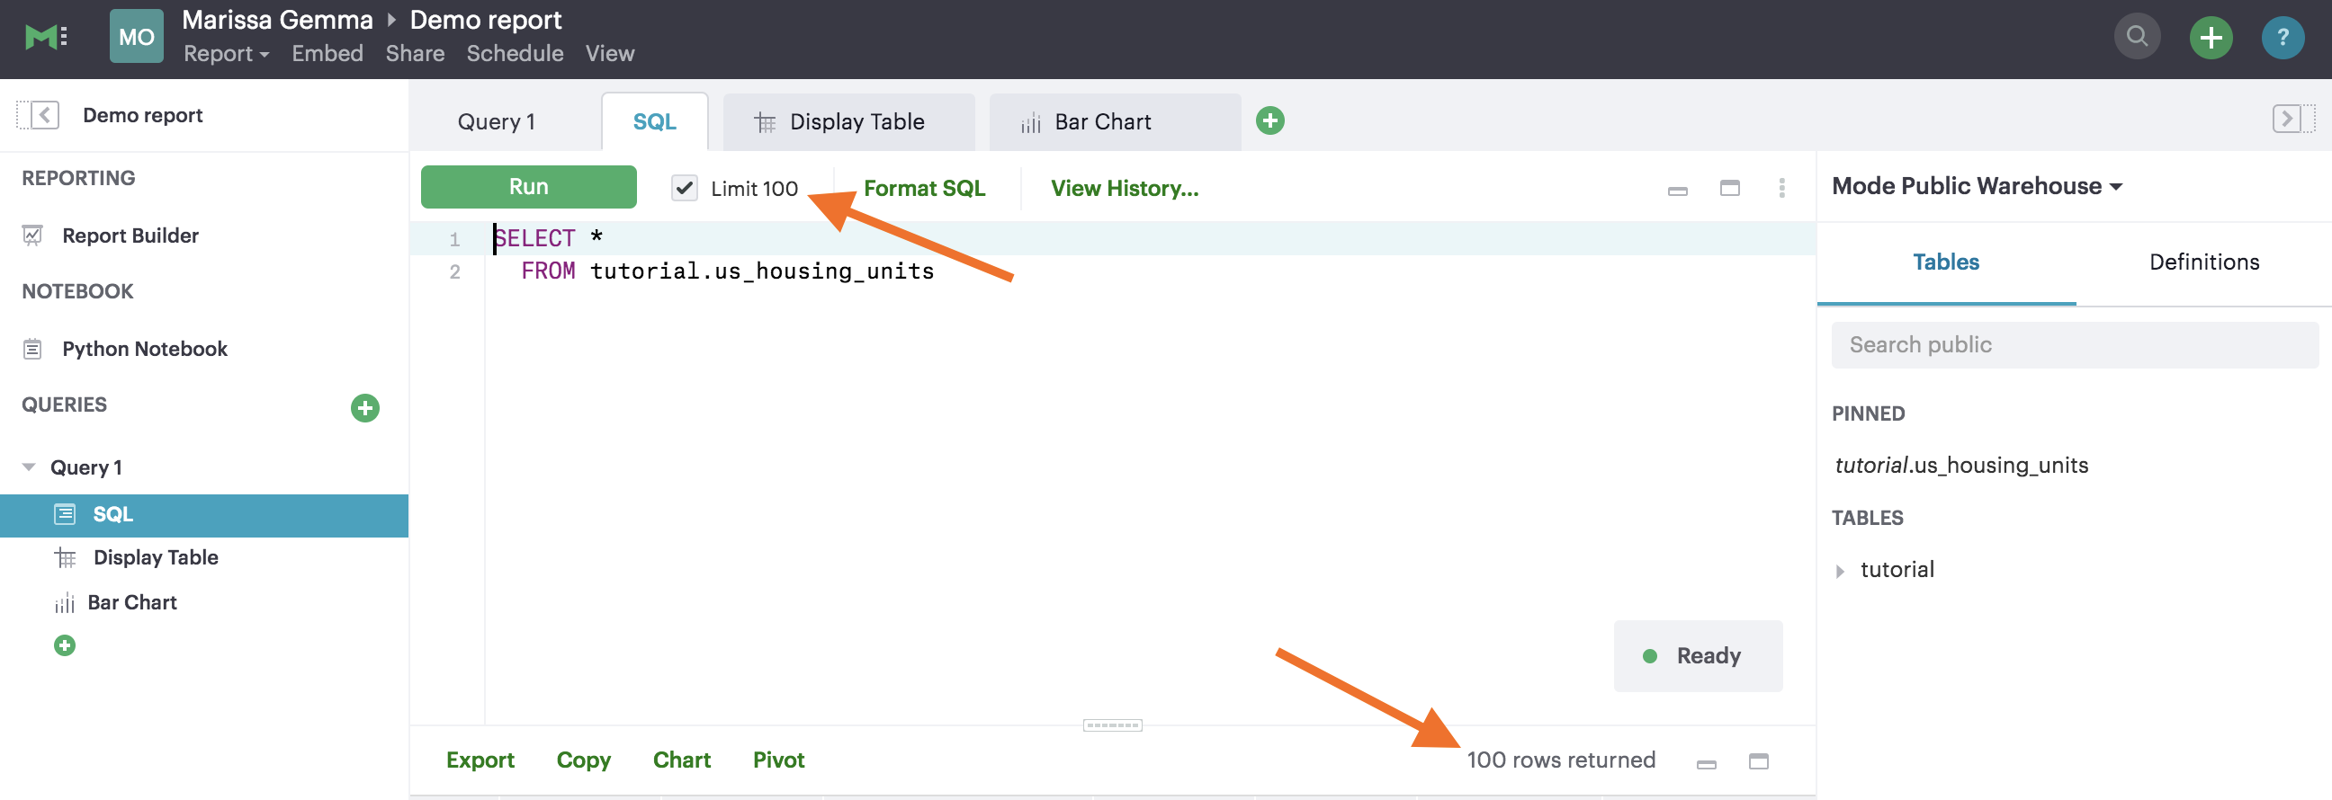Screen dimensions: 2332x800
Task: Select pinned tutorial.us_housing_units table
Action: pyautogui.click(x=1960, y=466)
